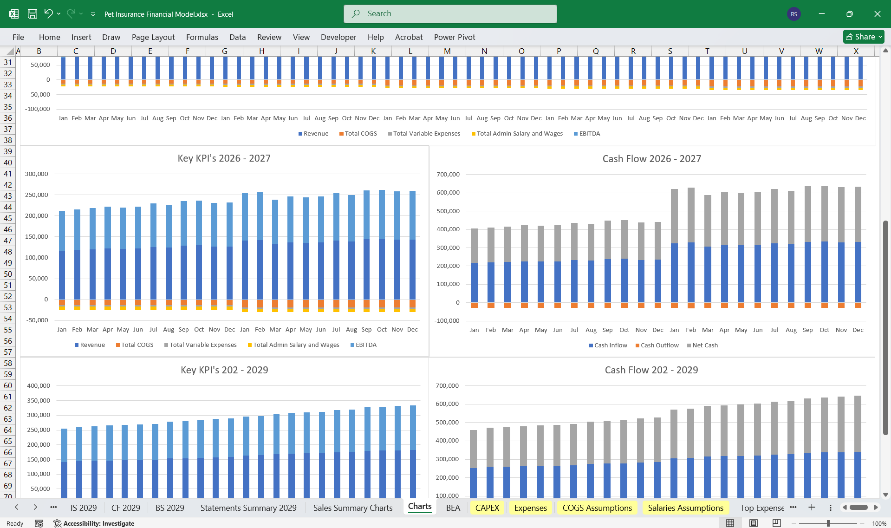This screenshot has width=891, height=528.
Task: Click the zoom slider handle
Action: (x=829, y=523)
